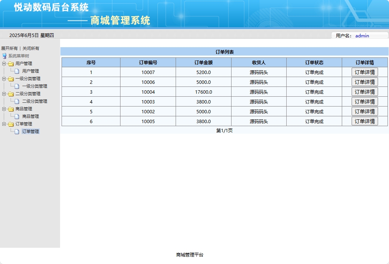Click the 商城管理系统 header subtitle
This screenshot has width=389, height=264.
[x=120, y=20]
